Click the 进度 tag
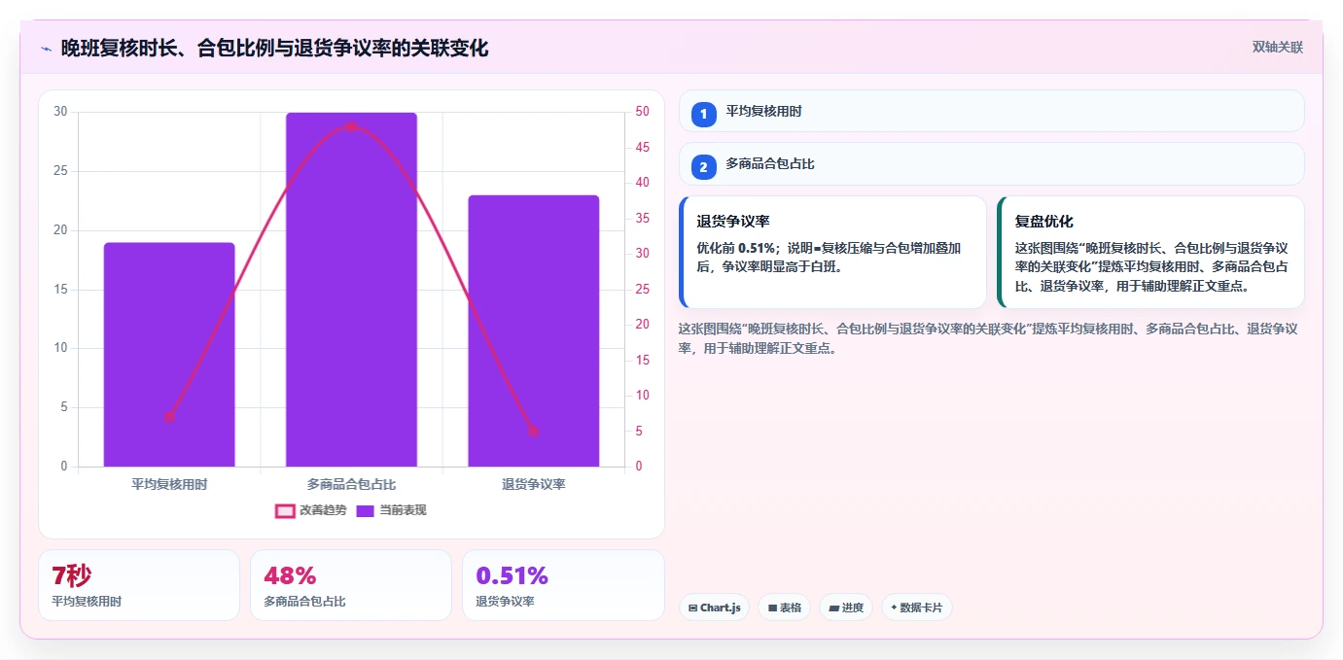Screen dimensions: 1343x660 click(846, 608)
